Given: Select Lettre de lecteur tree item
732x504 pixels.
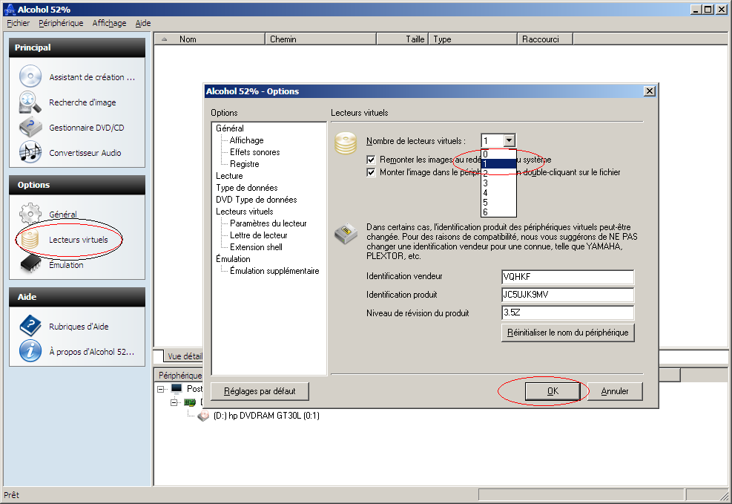Looking at the screenshot, I should click(x=258, y=235).
